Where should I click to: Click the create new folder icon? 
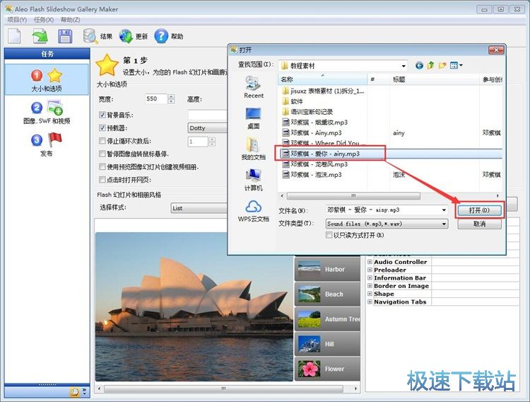[442, 65]
